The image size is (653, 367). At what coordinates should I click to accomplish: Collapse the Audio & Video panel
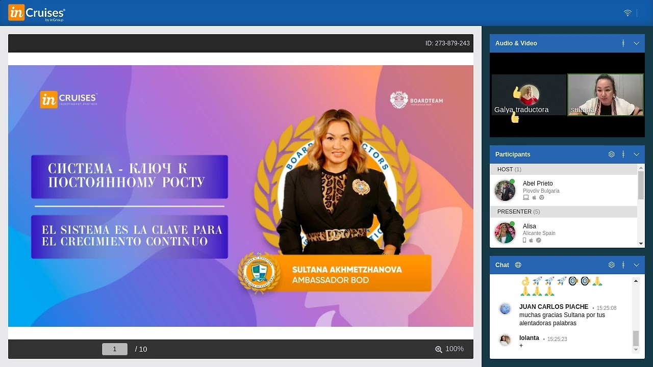(637, 43)
